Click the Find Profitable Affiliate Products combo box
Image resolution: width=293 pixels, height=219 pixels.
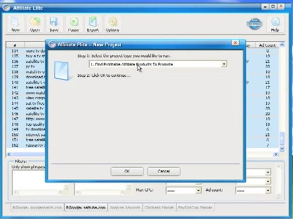coord(158,64)
